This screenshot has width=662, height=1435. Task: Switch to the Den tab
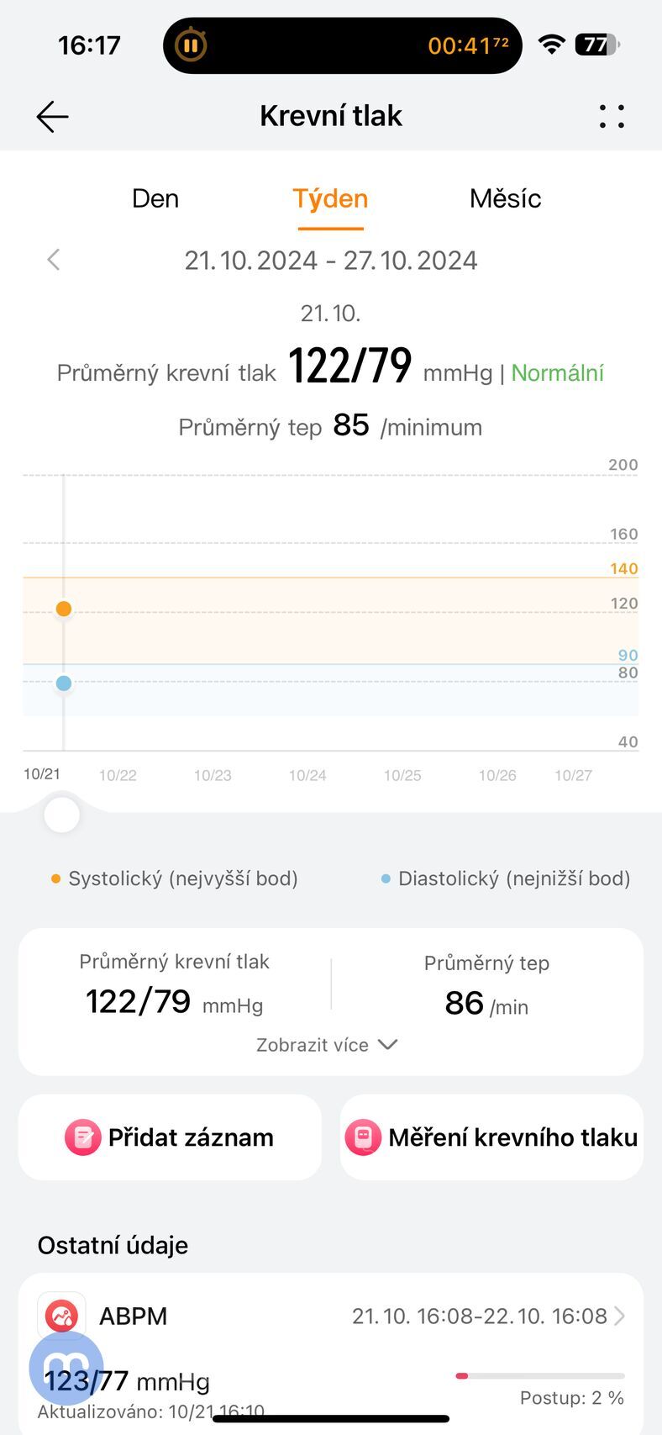[x=155, y=198]
